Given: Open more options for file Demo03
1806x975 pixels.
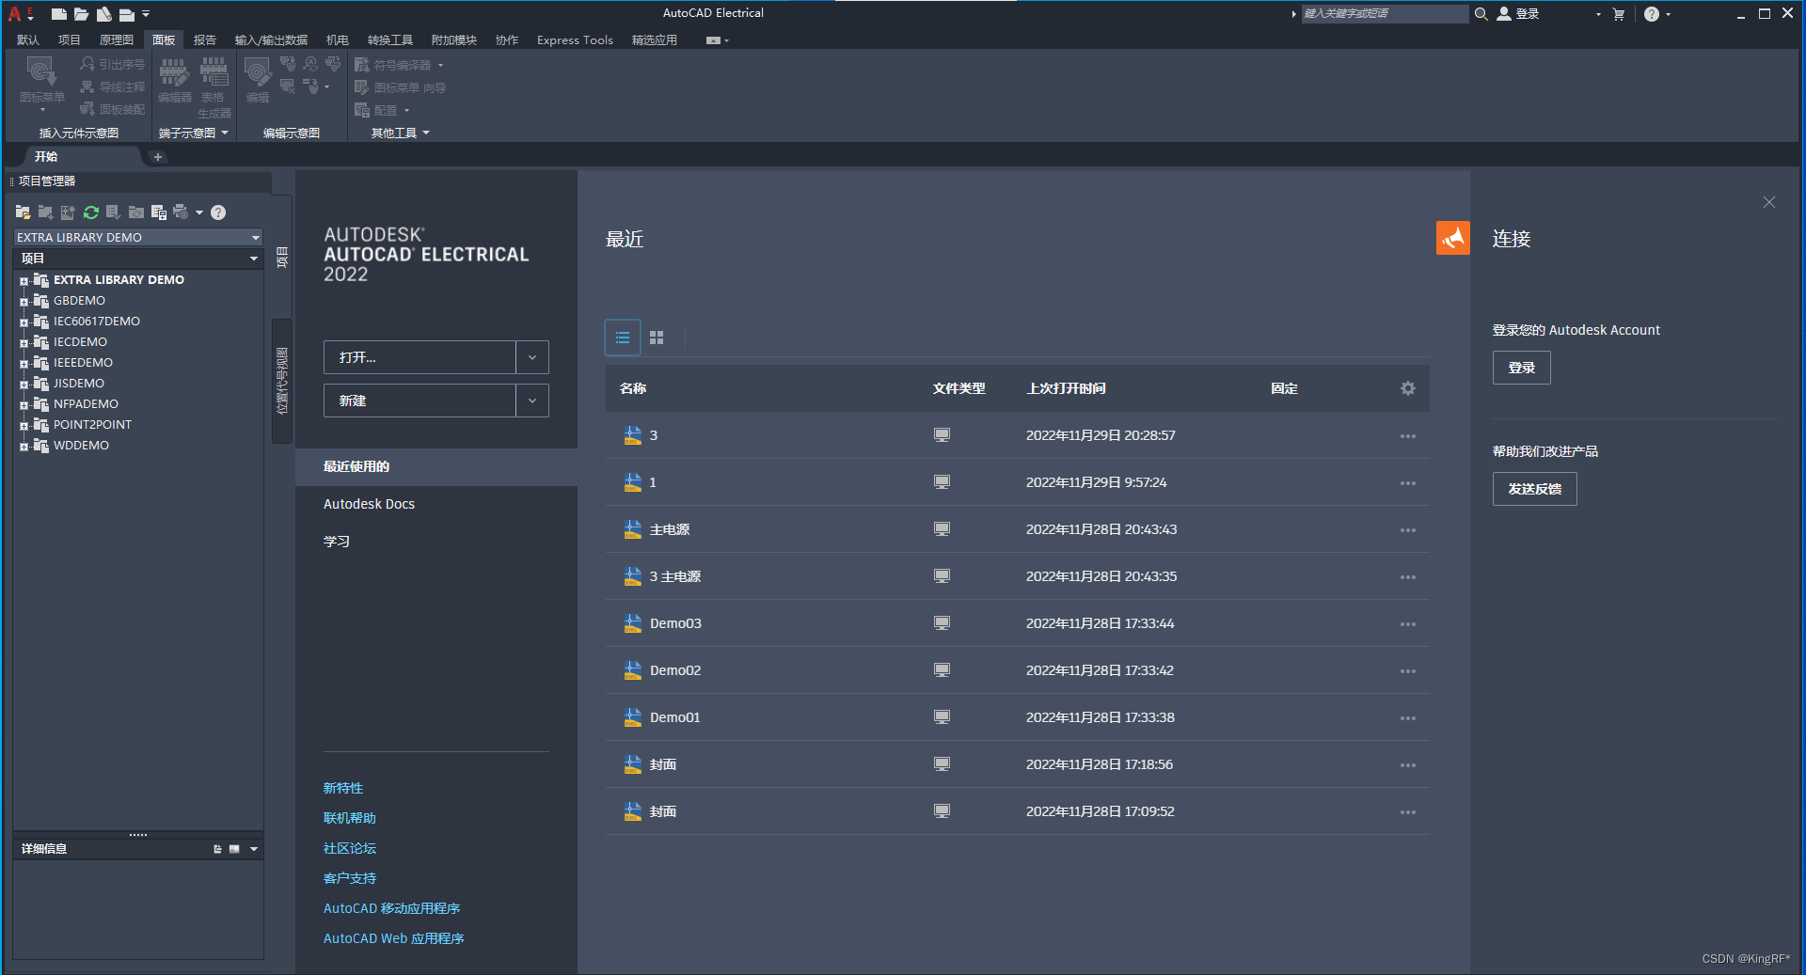Looking at the screenshot, I should tap(1408, 624).
